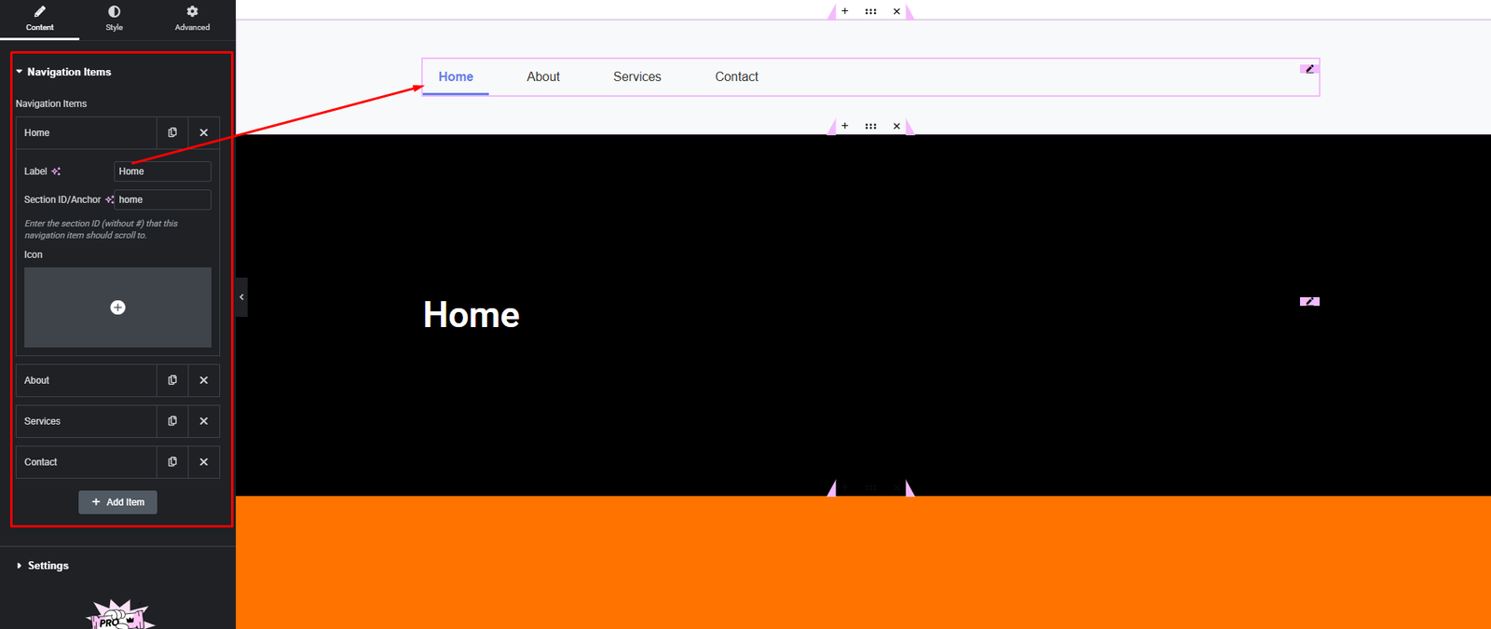Click AI sparkle icon next to Label
Viewport: 1491px width, 629px height.
pos(56,171)
